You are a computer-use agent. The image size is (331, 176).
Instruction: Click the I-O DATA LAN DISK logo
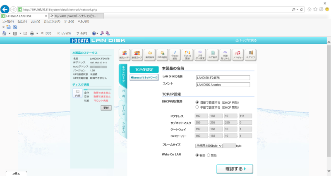(98, 40)
